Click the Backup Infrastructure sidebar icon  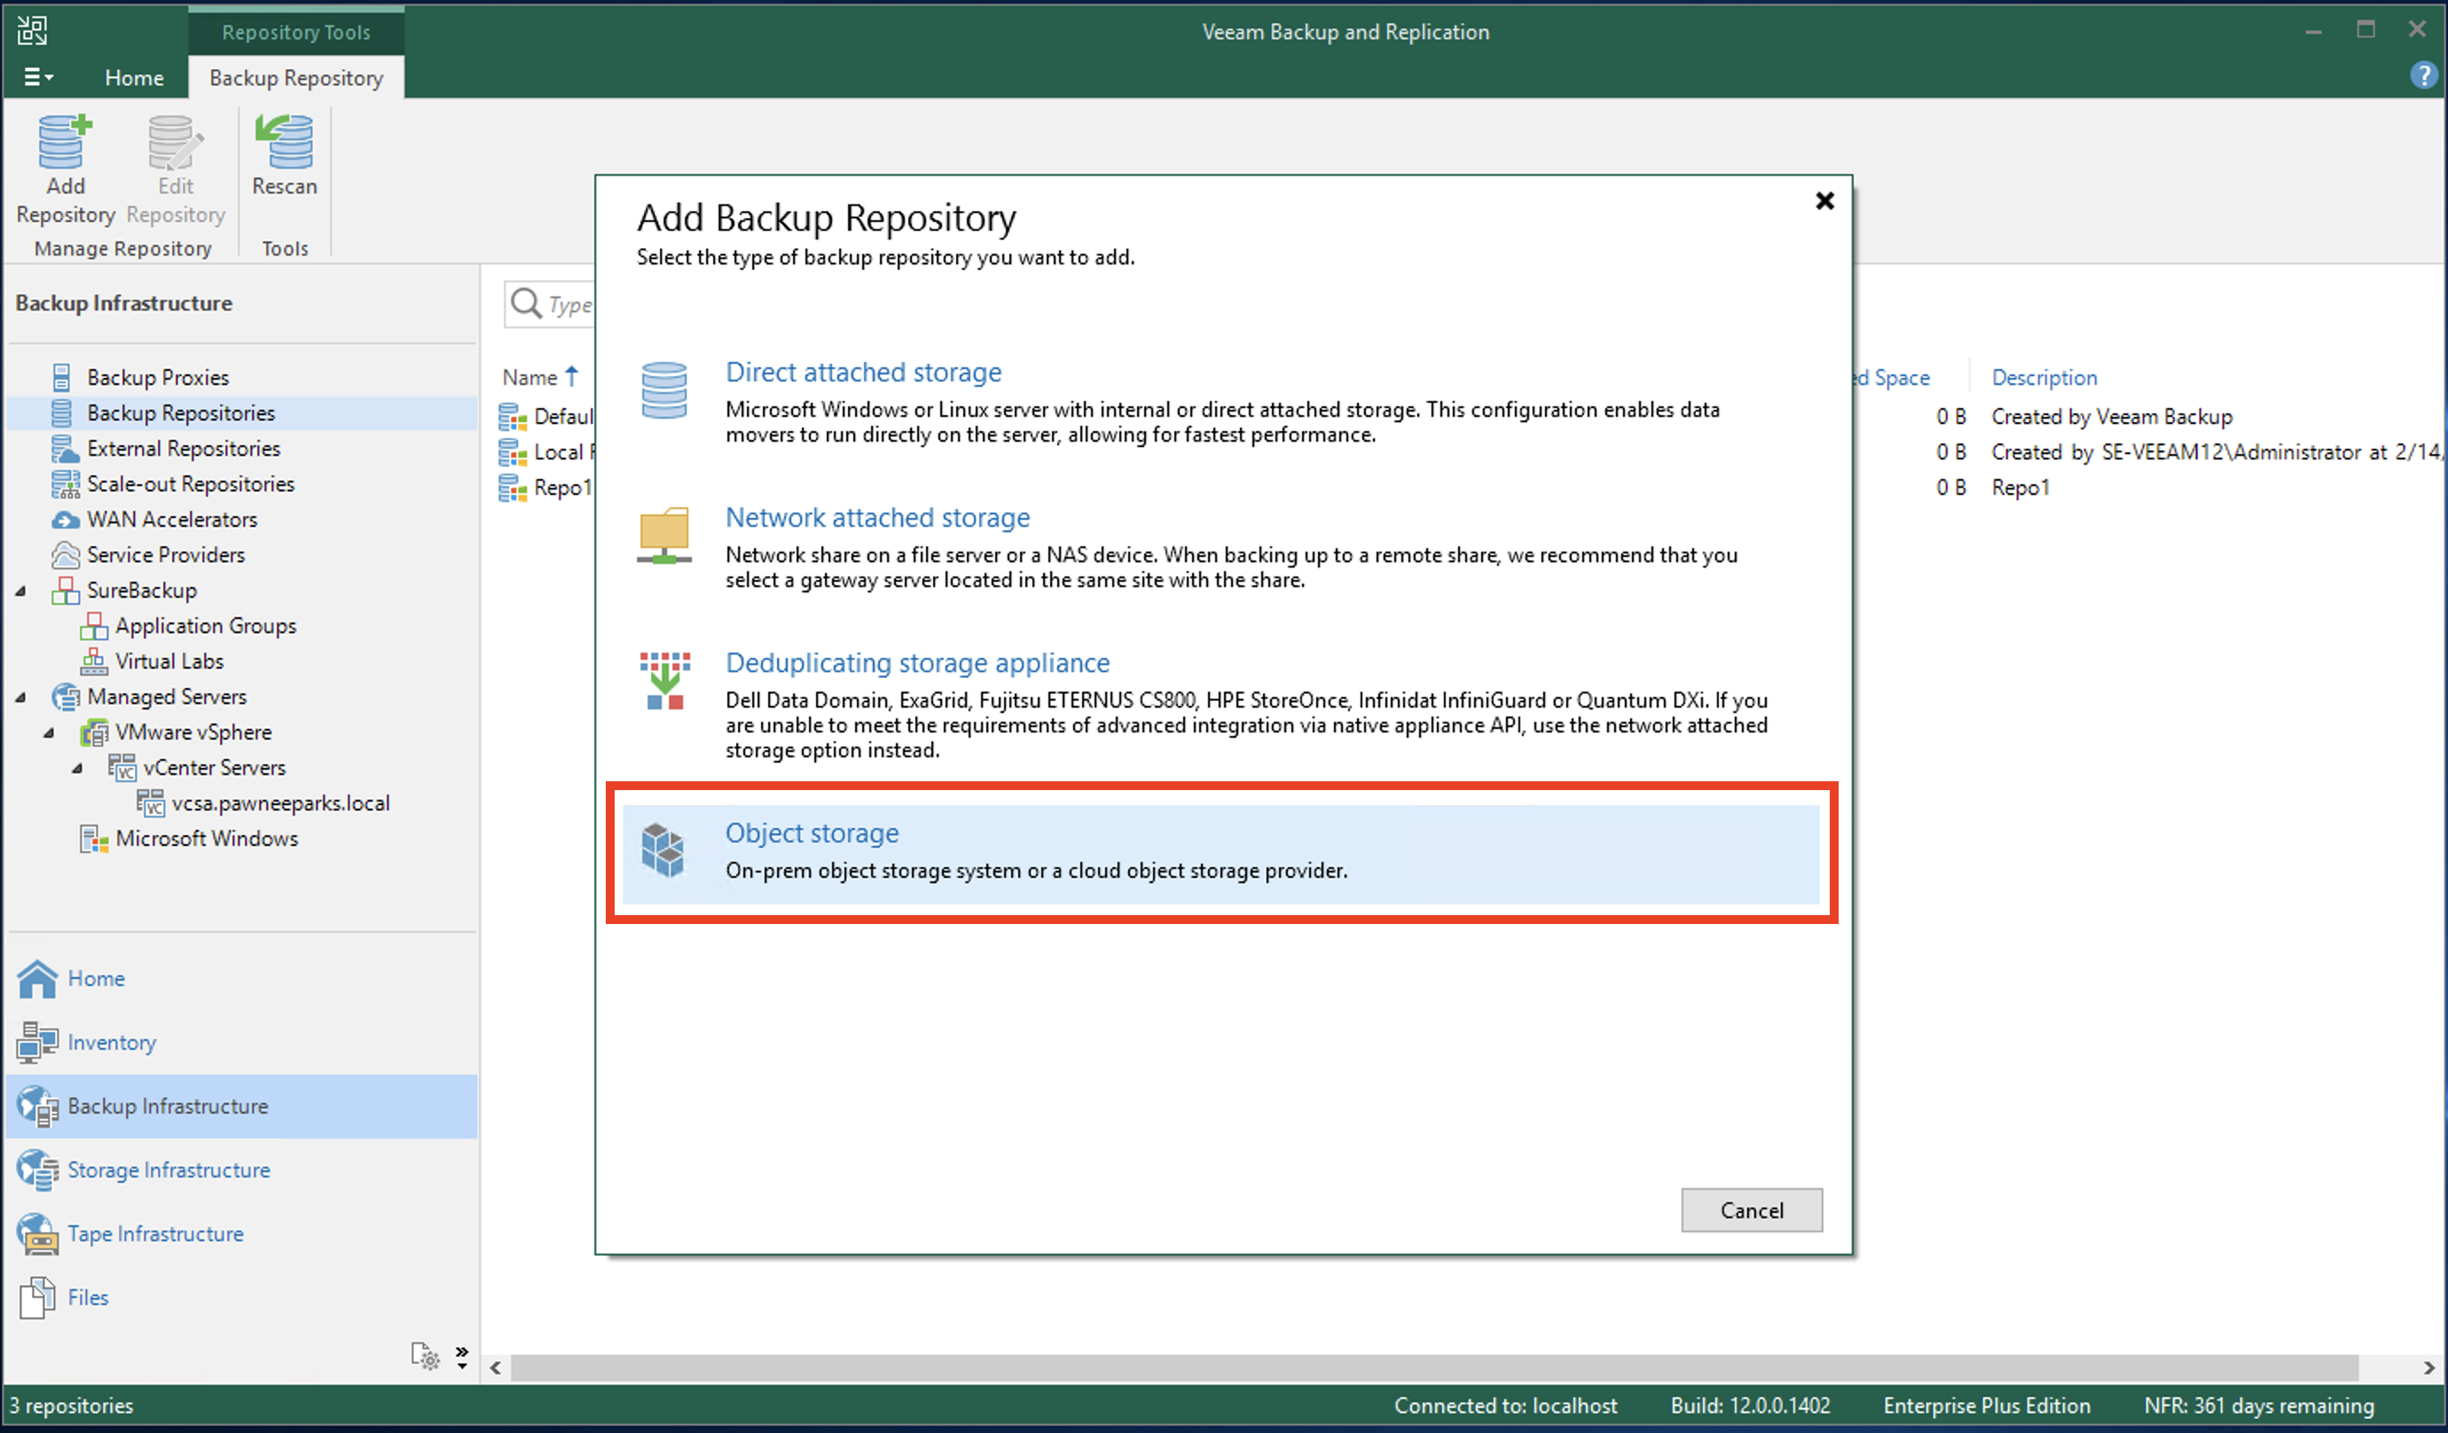coord(35,1106)
